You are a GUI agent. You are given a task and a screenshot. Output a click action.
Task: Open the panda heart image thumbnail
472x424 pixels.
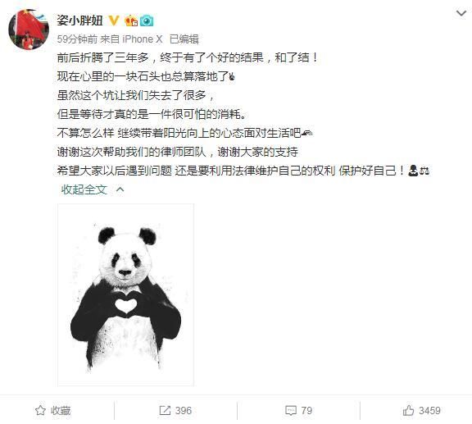click(126, 294)
